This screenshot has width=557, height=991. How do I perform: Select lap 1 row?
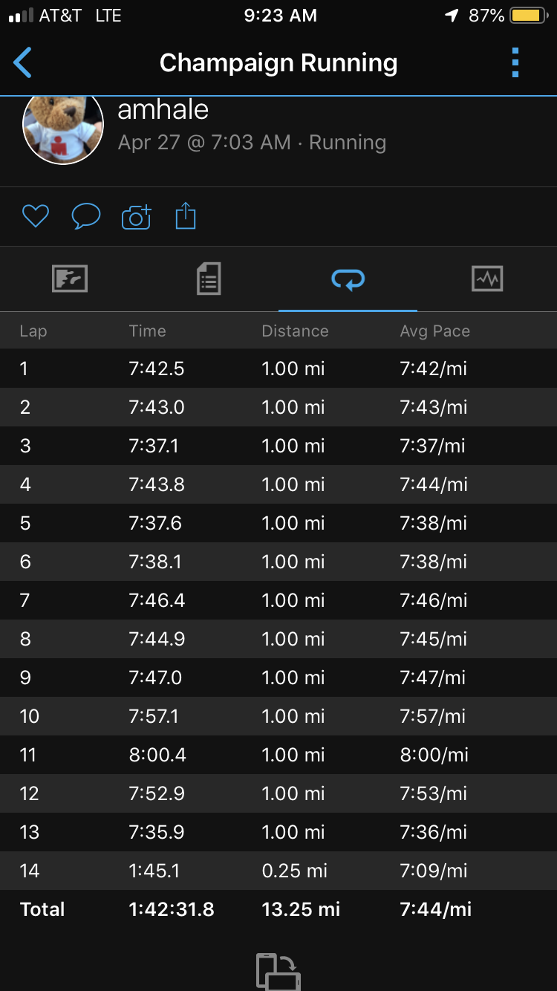278,368
